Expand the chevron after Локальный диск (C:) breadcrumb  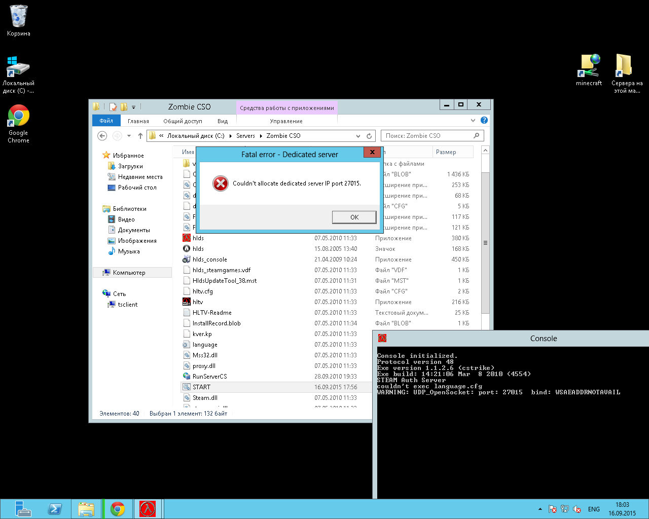click(x=231, y=136)
